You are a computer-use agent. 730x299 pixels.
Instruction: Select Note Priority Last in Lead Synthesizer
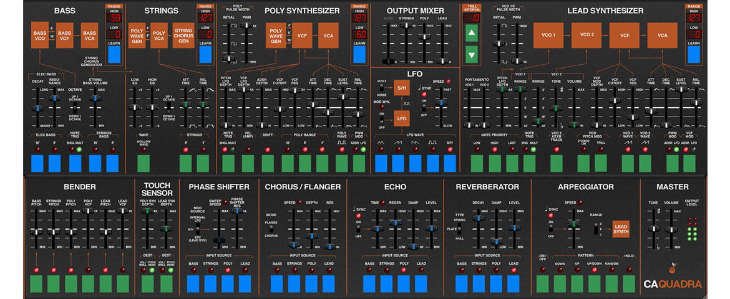[x=512, y=163]
